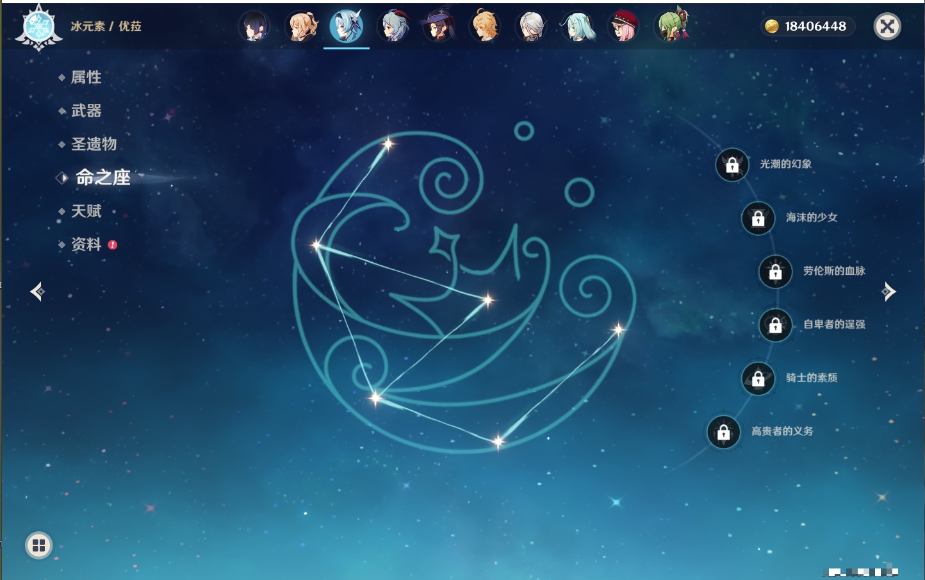The width and height of the screenshot is (925, 580).
Task: Select the green-haired masked character avatar
Action: (671, 26)
